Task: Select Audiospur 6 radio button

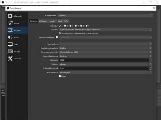Action: [87, 26]
